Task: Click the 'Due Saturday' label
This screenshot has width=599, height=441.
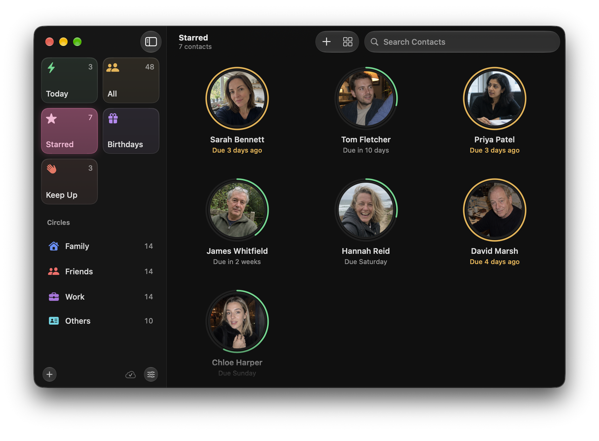Action: click(x=366, y=262)
